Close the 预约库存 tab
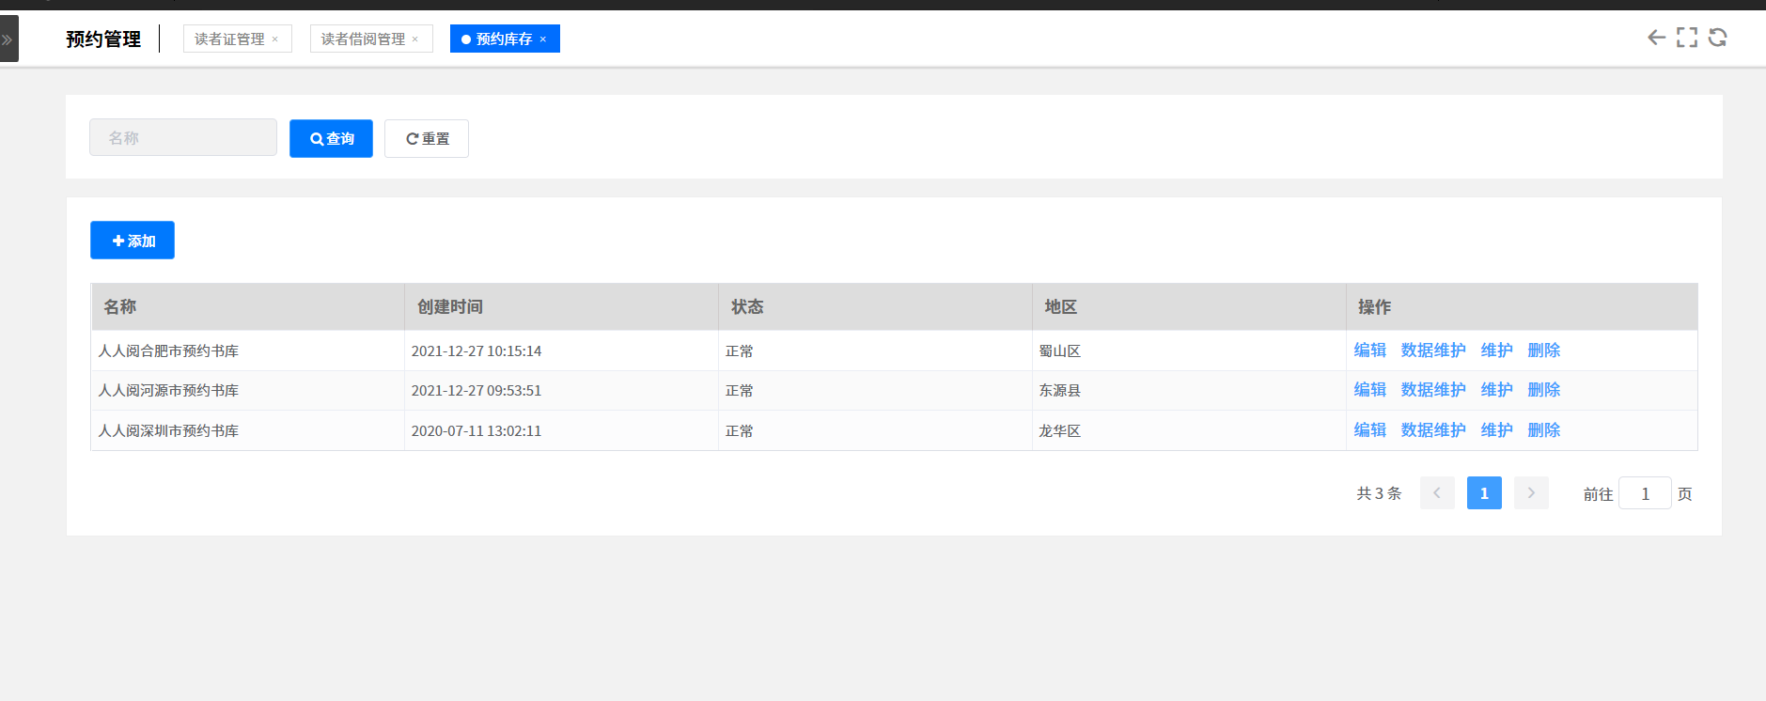The image size is (1766, 701). pos(543,39)
